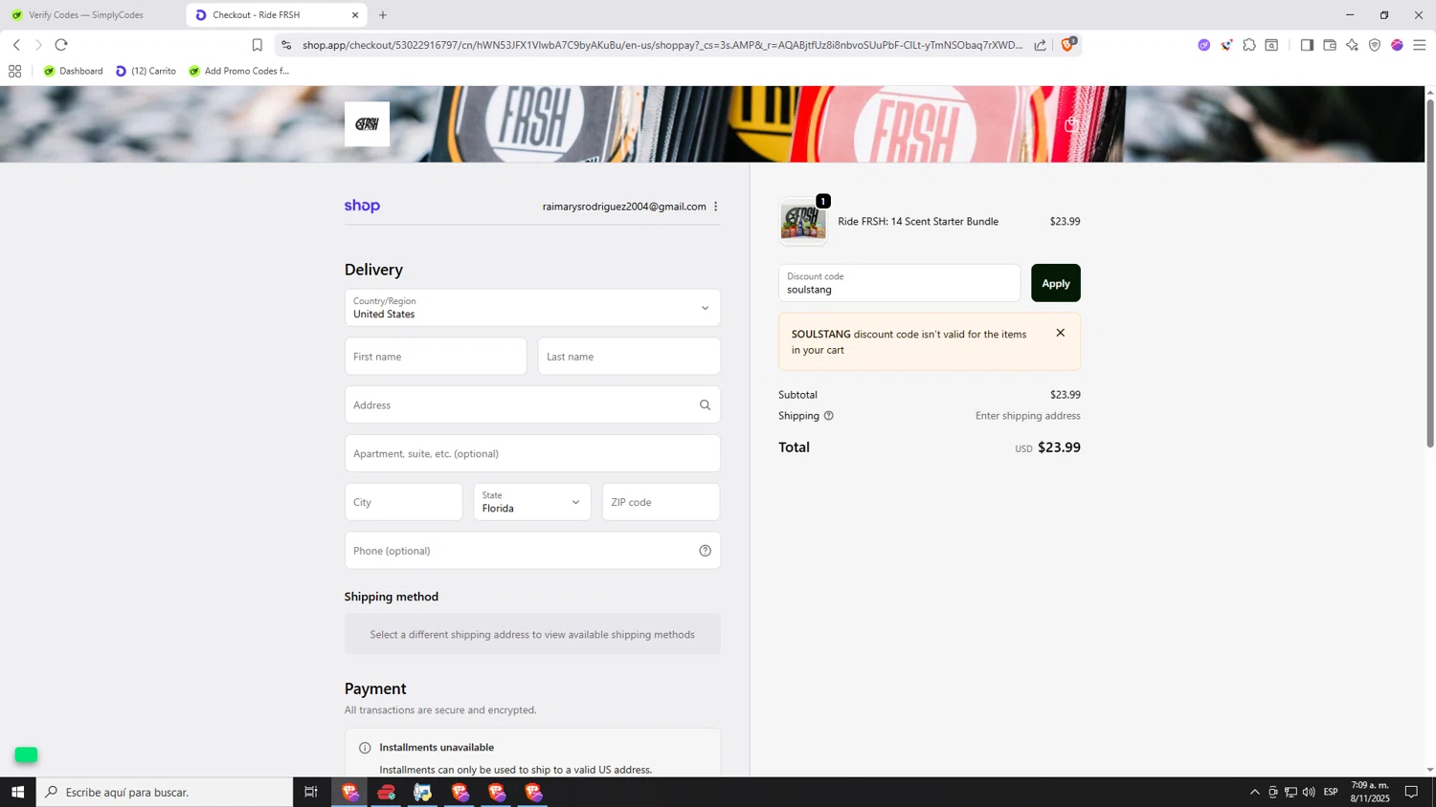Click the First name field

436,357
